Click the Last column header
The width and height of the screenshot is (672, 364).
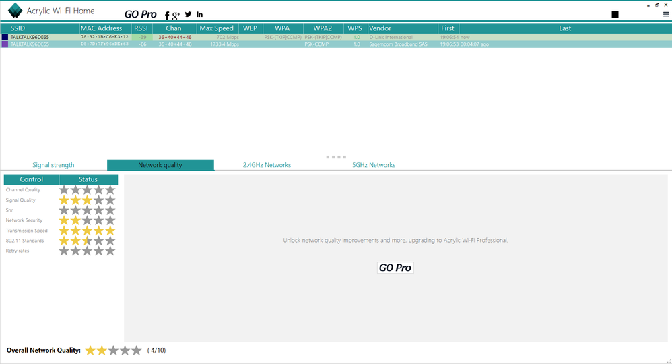coord(565,28)
